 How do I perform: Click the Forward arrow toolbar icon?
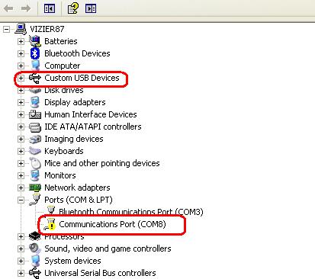[26, 8]
